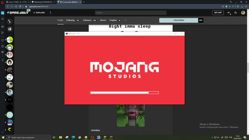Open the Opera main menu logo
The image size is (249, 140).
pos(2,2)
